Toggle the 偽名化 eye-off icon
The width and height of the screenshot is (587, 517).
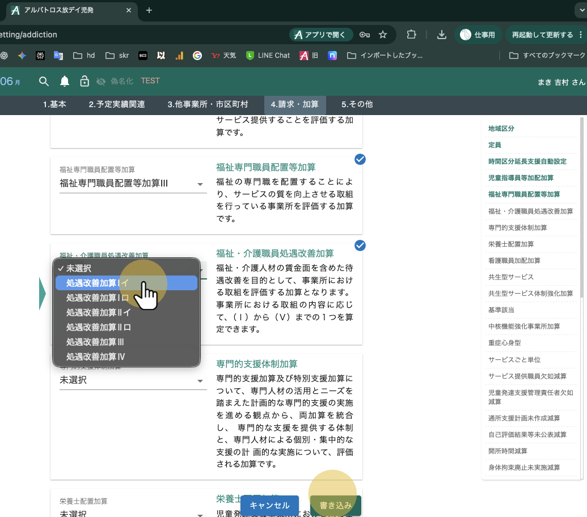[x=101, y=81]
